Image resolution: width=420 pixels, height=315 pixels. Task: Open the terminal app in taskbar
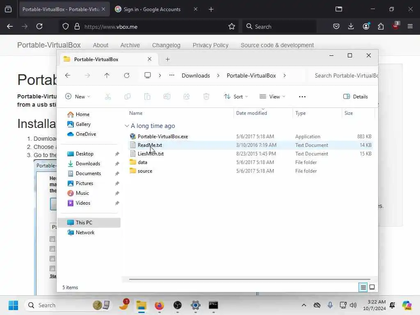tap(213, 305)
